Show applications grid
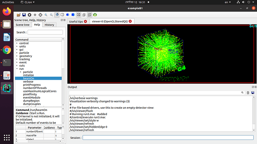257x144 pixels. (x=7, y=138)
